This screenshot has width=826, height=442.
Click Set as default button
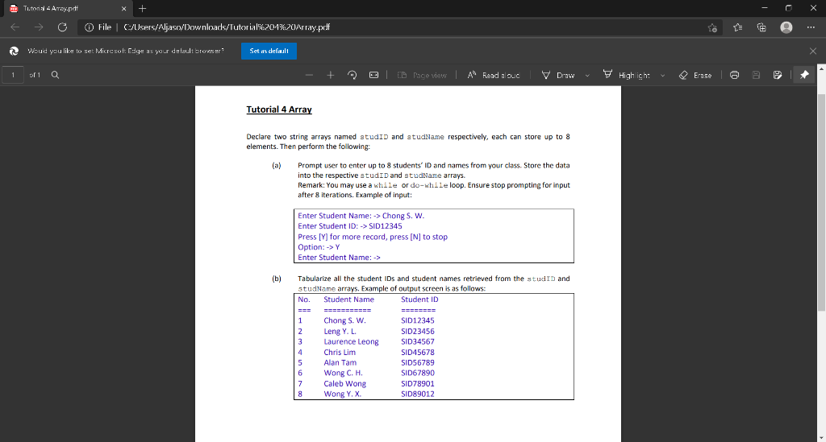point(269,51)
